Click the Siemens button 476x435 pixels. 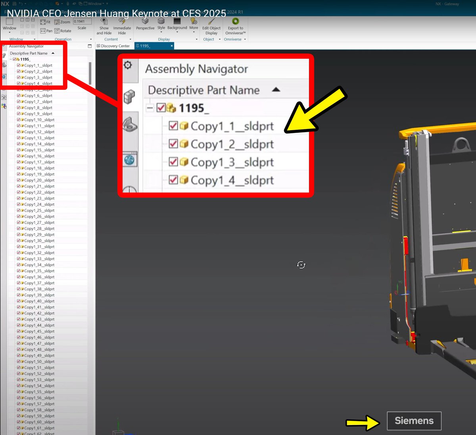point(414,421)
